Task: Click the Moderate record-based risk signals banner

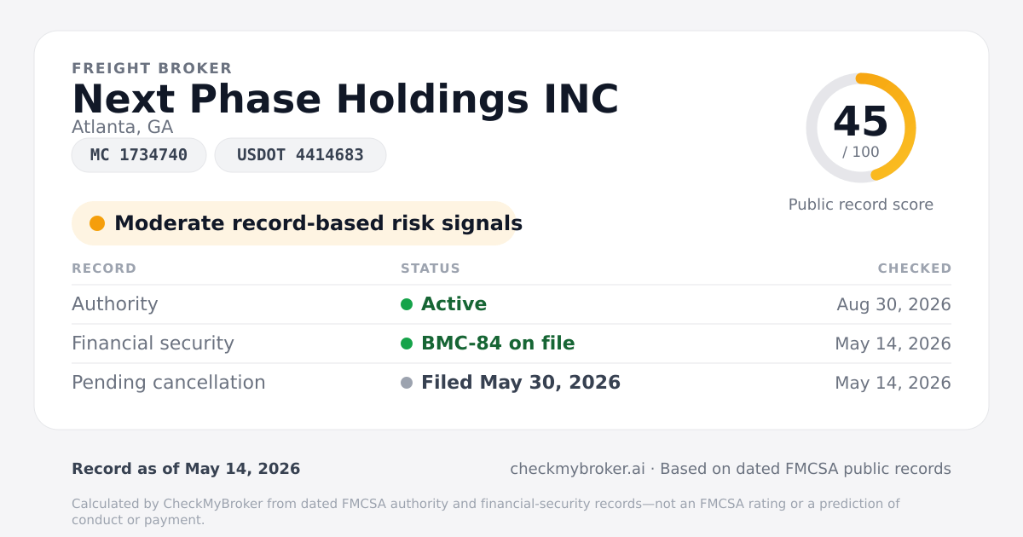Action: (x=294, y=223)
